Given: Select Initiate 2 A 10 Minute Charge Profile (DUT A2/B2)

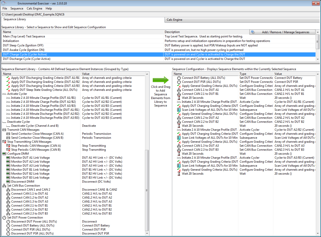Looking at the screenshot, I should (44, 102).
